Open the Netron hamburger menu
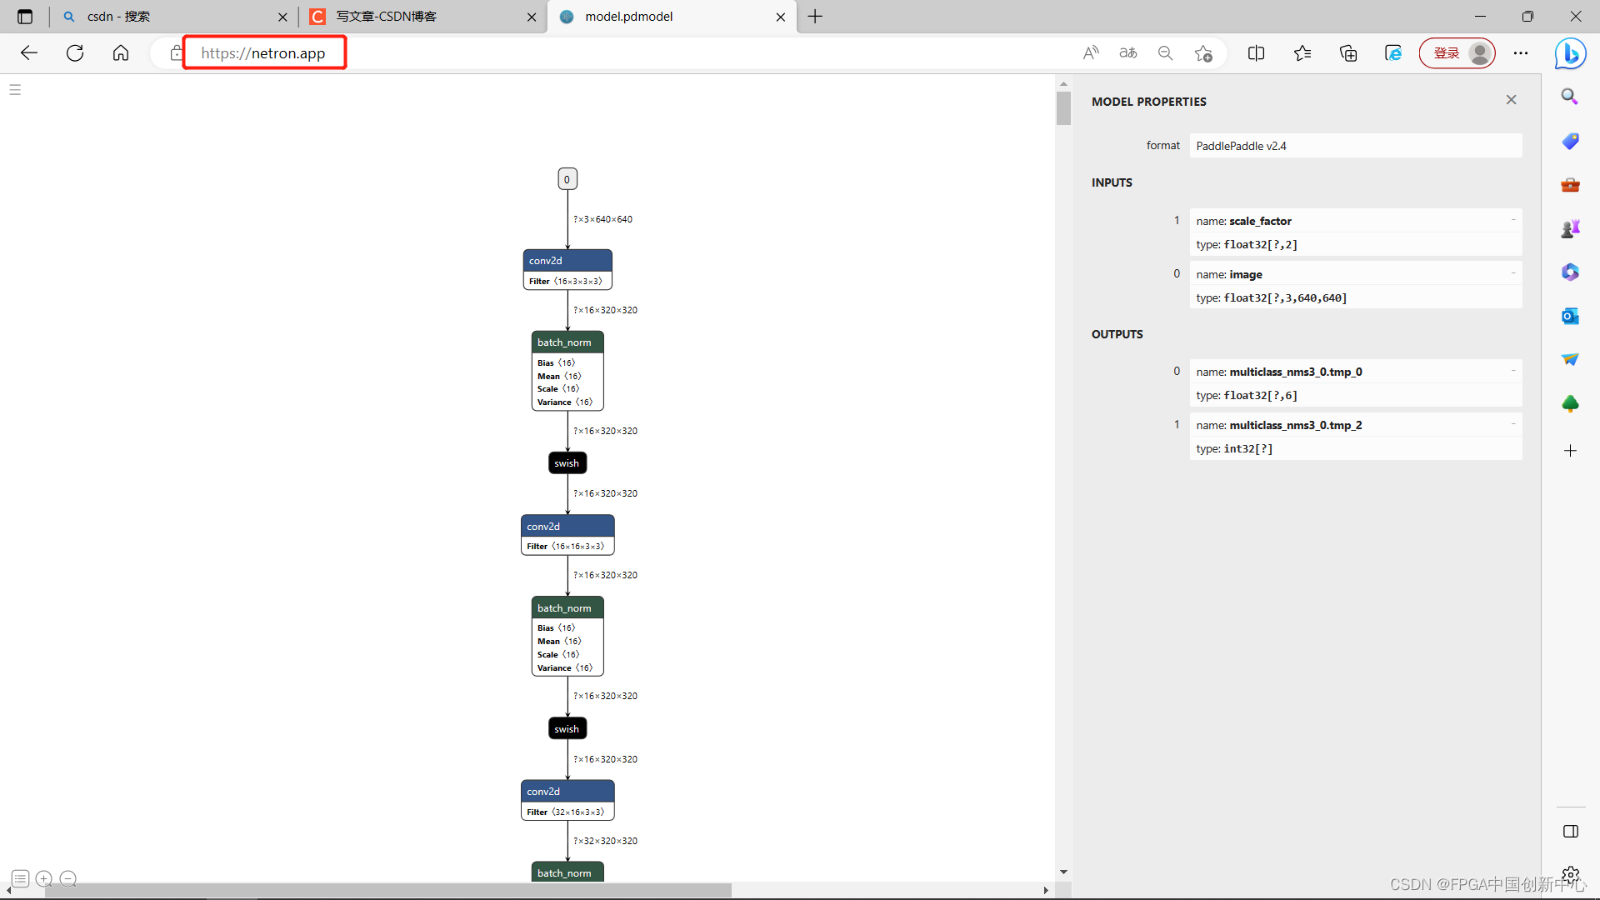Screen dimensions: 1600x900 click(x=15, y=90)
